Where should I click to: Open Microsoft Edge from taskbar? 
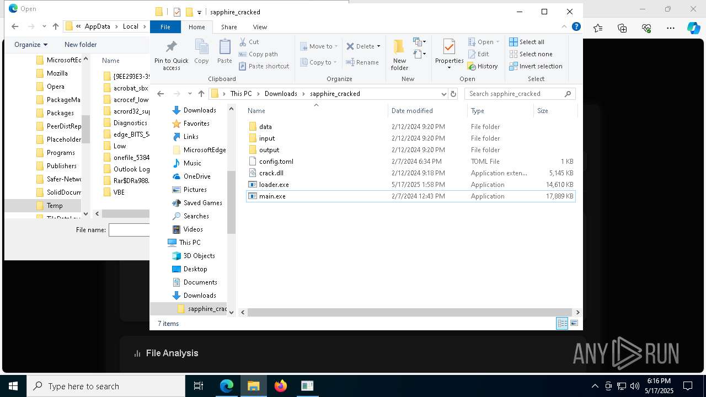(227, 386)
